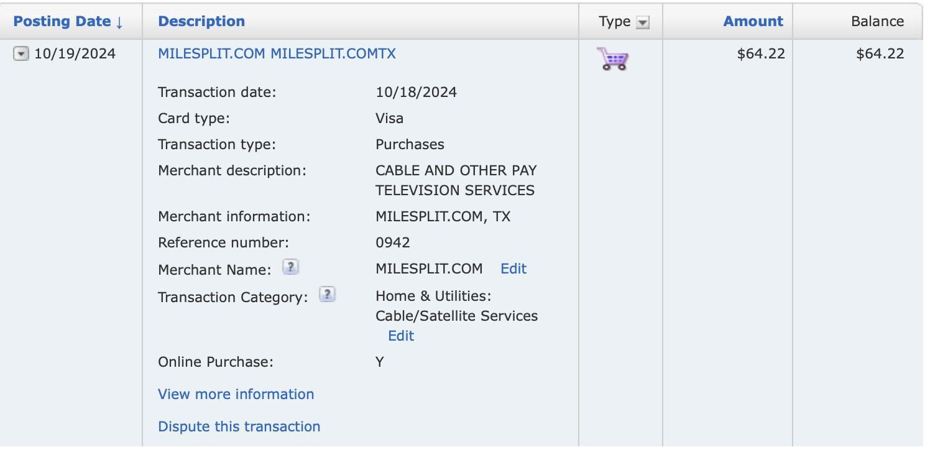
Task: Sort by the Amount column header
Action: 753,21
